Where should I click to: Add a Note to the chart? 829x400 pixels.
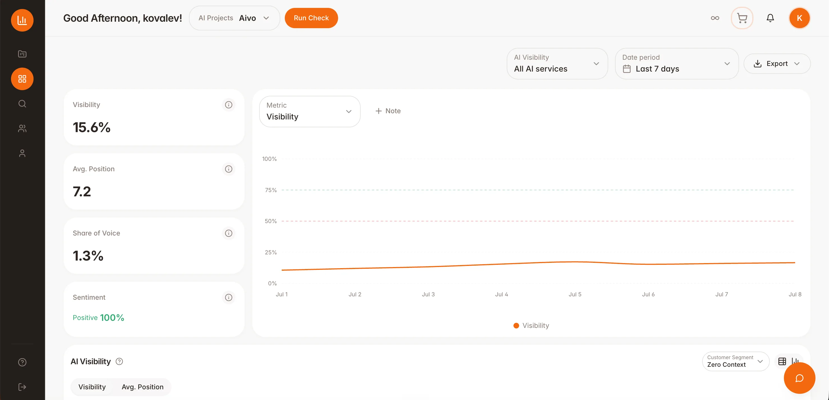(388, 111)
